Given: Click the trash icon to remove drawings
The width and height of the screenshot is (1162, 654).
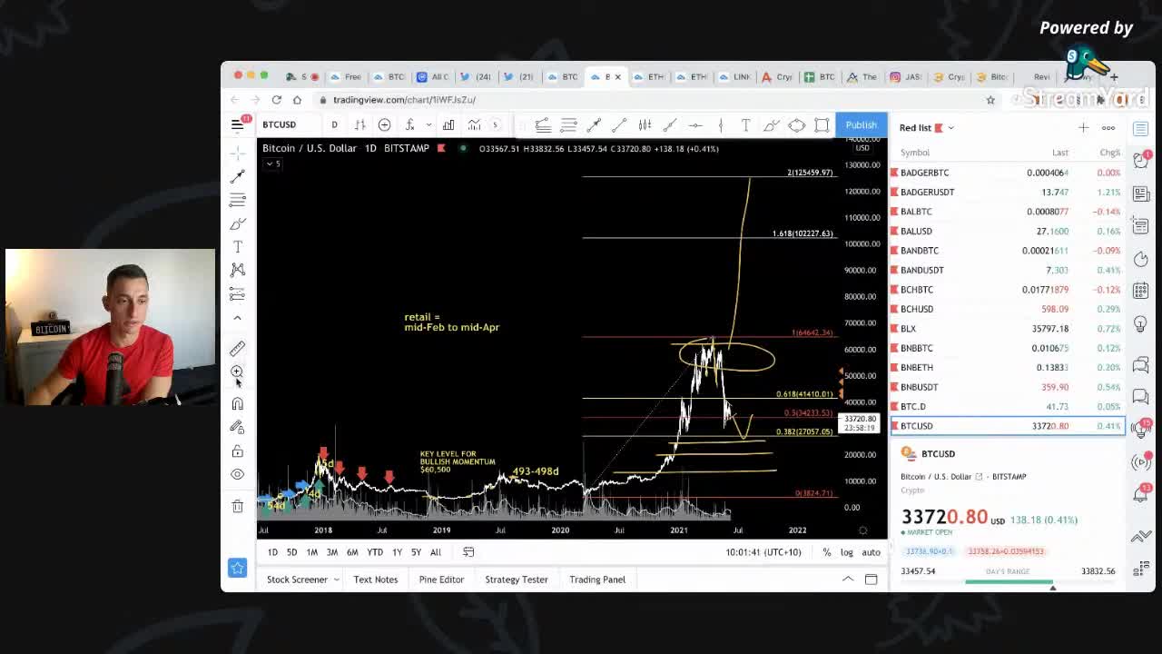Looking at the screenshot, I should pyautogui.click(x=237, y=506).
